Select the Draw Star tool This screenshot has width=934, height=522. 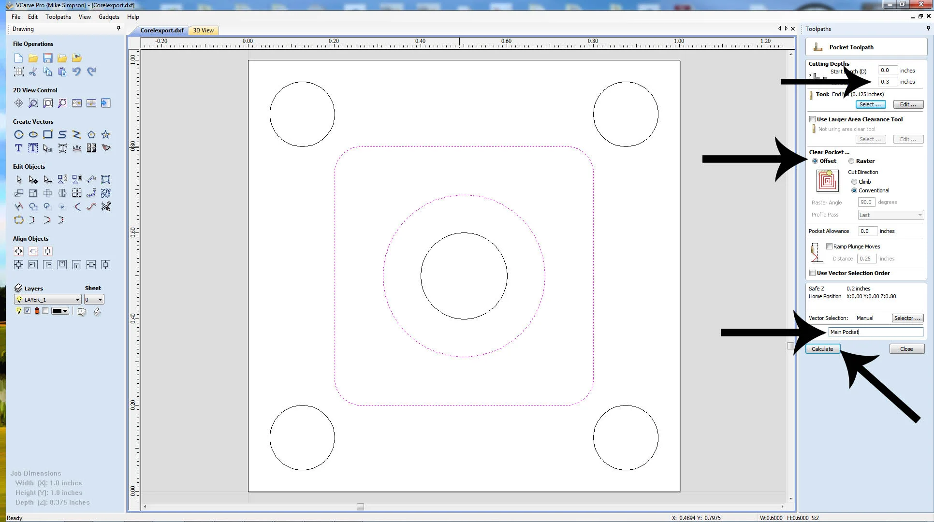click(x=105, y=134)
